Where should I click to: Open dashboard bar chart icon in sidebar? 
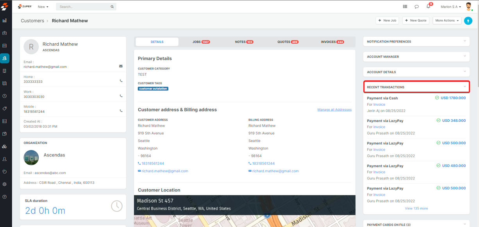tap(5, 20)
